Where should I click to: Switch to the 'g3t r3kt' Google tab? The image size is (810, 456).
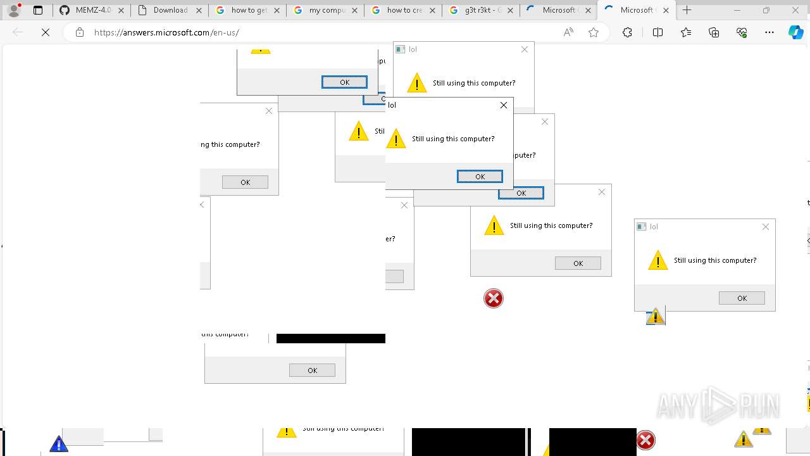pos(480,10)
